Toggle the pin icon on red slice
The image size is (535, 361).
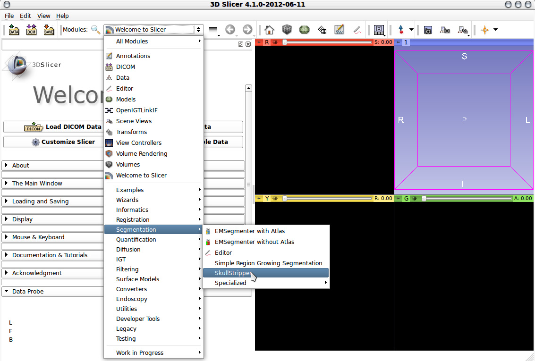pos(259,42)
